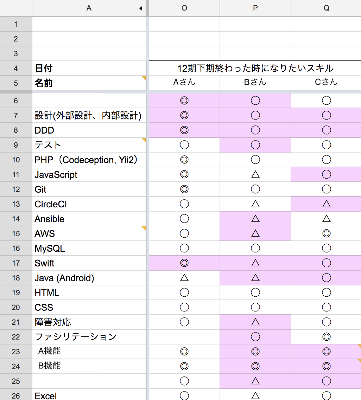Click the CSS cell

point(89,308)
